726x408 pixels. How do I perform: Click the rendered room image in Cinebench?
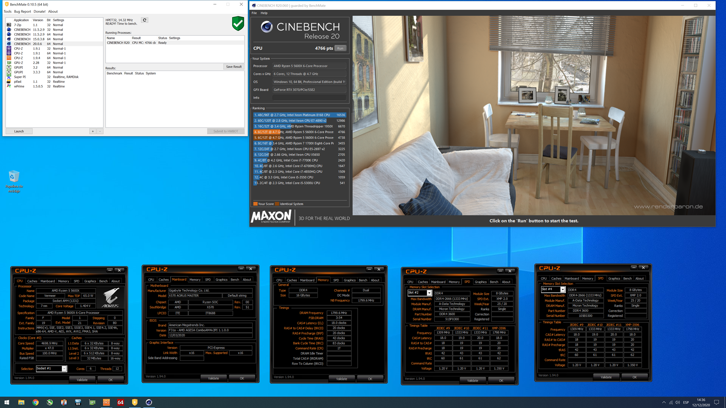534,115
